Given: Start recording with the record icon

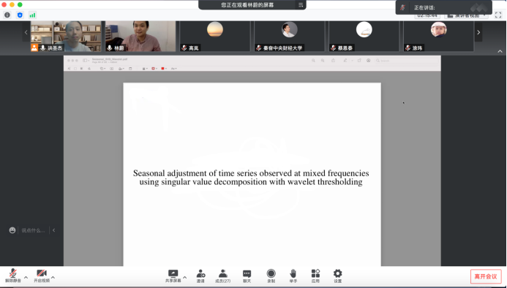Looking at the screenshot, I should click(271, 274).
